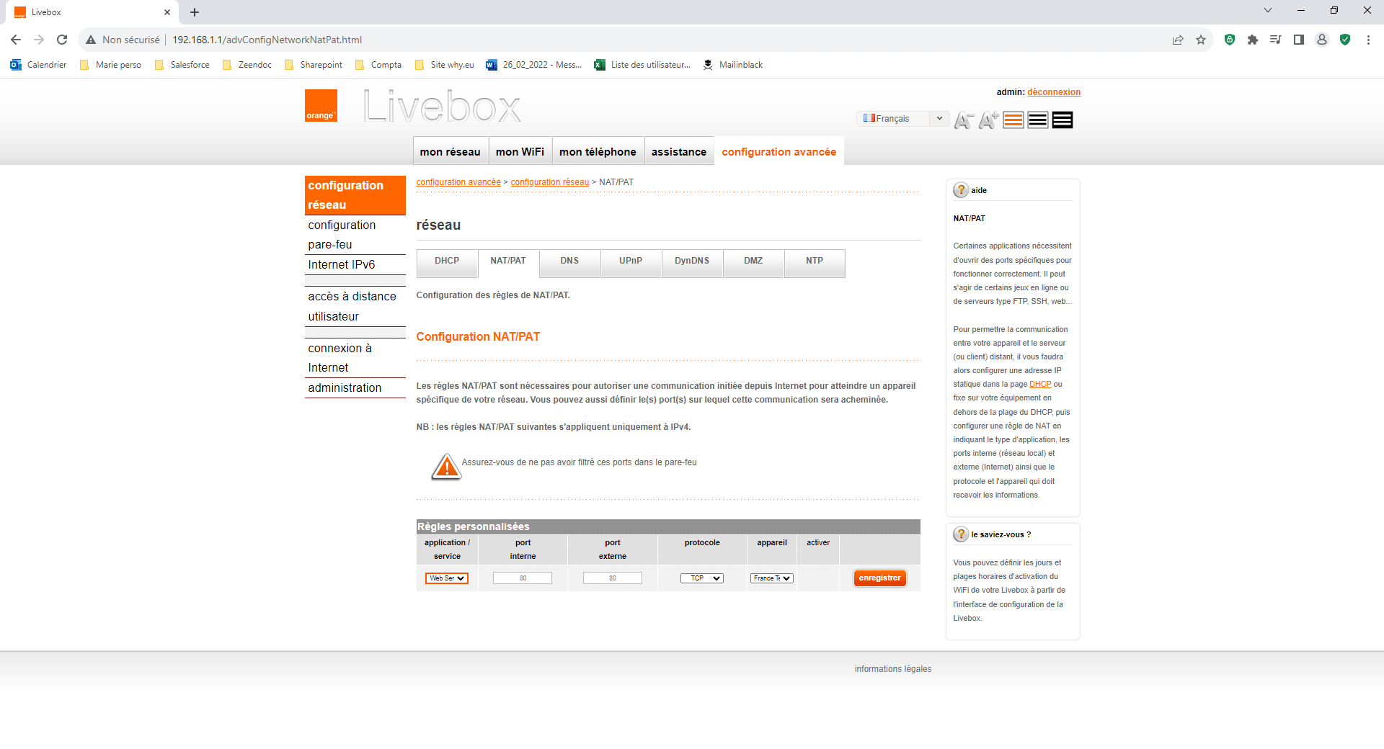Open the DynDNS sub-tab
Screen dimensions: 1384x749
[x=692, y=262]
